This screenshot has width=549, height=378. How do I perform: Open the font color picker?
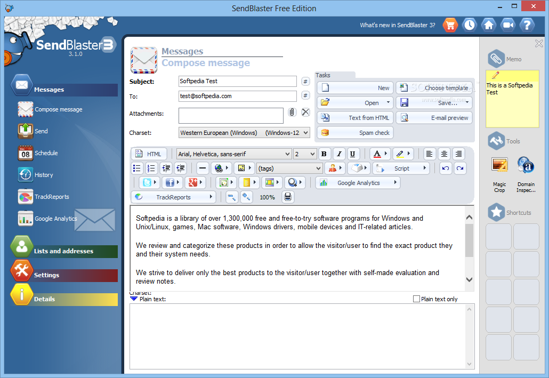pos(380,154)
